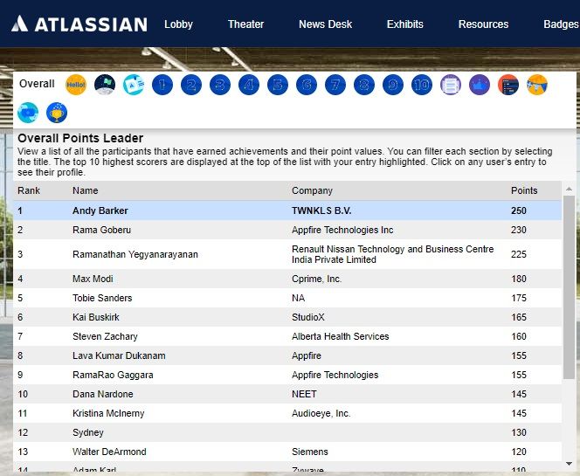Image resolution: width=580 pixels, height=476 pixels.
Task: Select the number 4 badge filter
Action: point(249,85)
